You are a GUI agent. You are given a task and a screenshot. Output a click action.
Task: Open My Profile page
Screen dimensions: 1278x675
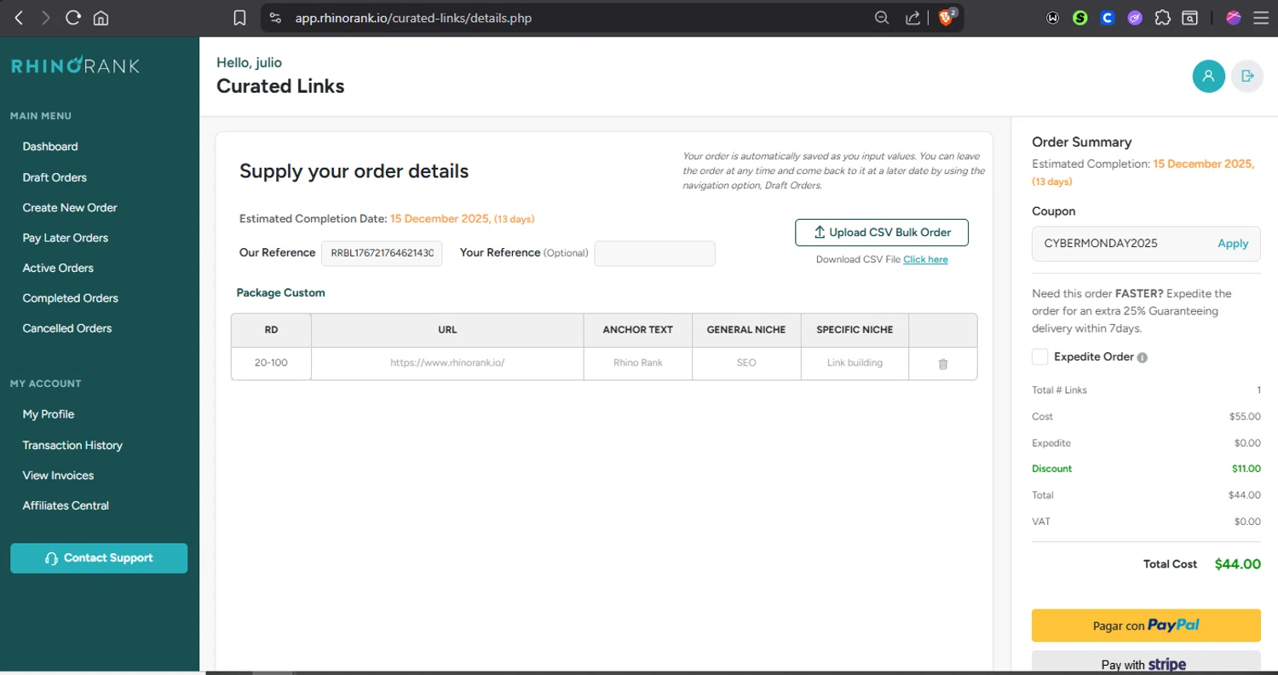[x=49, y=414]
